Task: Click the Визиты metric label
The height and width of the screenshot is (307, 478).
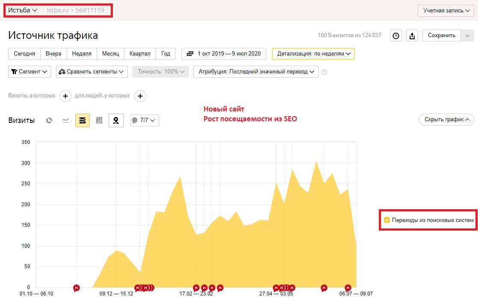Action: 21,120
